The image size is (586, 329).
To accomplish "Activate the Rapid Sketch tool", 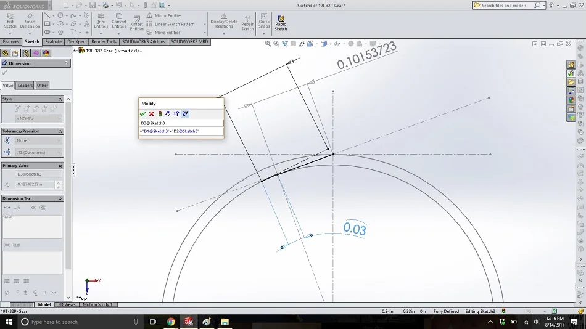I will tap(281, 23).
